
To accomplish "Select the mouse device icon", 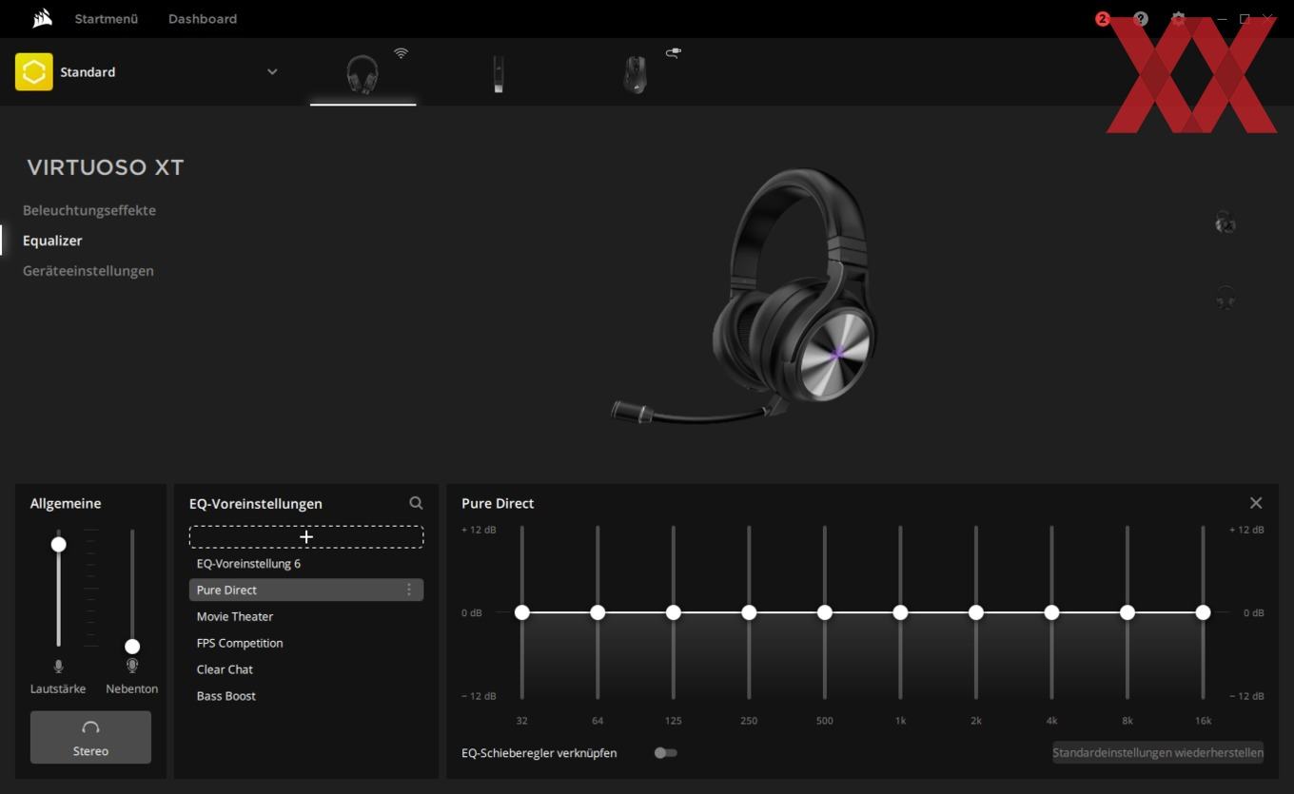I will pyautogui.click(x=635, y=74).
